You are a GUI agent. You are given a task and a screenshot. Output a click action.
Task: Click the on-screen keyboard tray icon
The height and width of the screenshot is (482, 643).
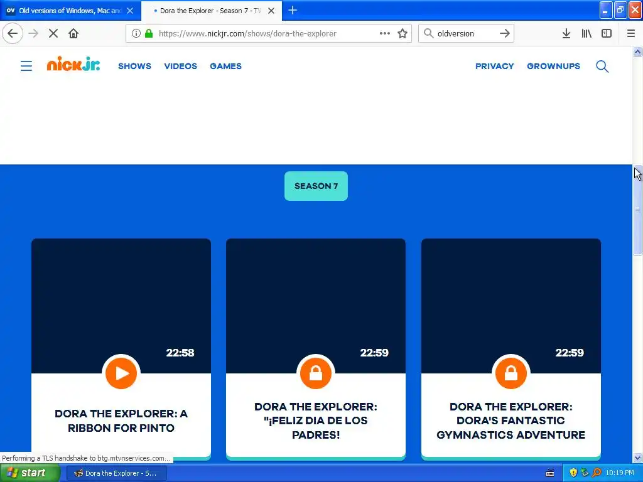point(550,473)
